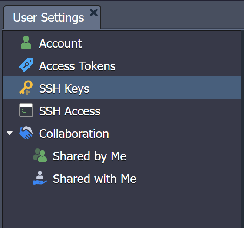
Task: Open the SSH Access section
Action: click(69, 111)
